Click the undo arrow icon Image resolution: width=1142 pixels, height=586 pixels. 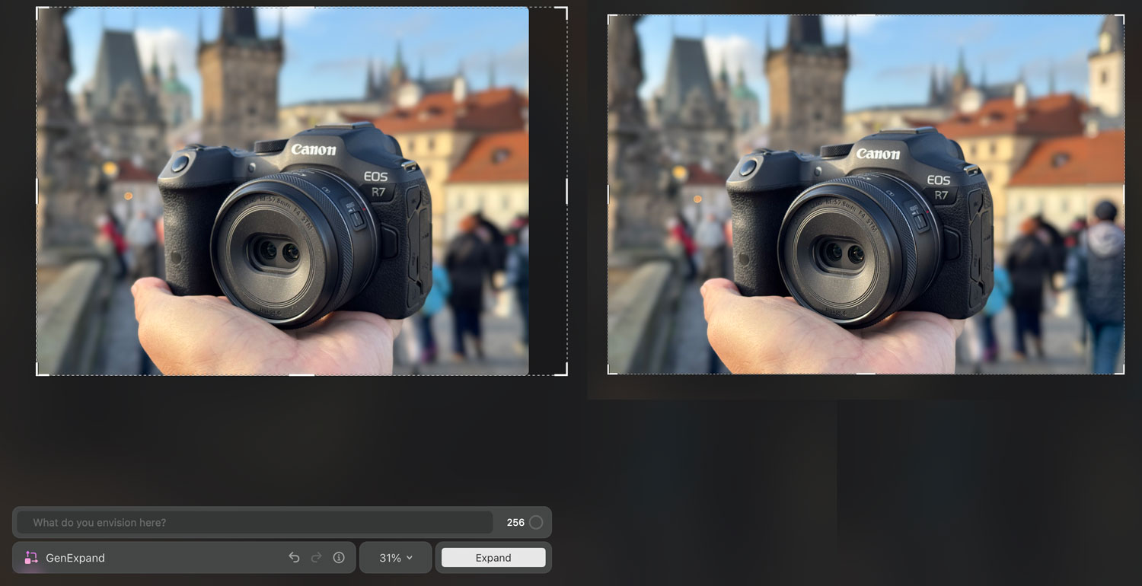(294, 558)
